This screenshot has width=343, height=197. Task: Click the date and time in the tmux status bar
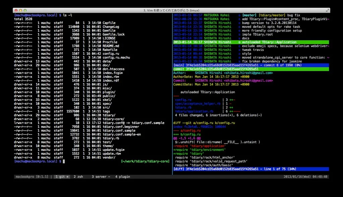pos(306,176)
